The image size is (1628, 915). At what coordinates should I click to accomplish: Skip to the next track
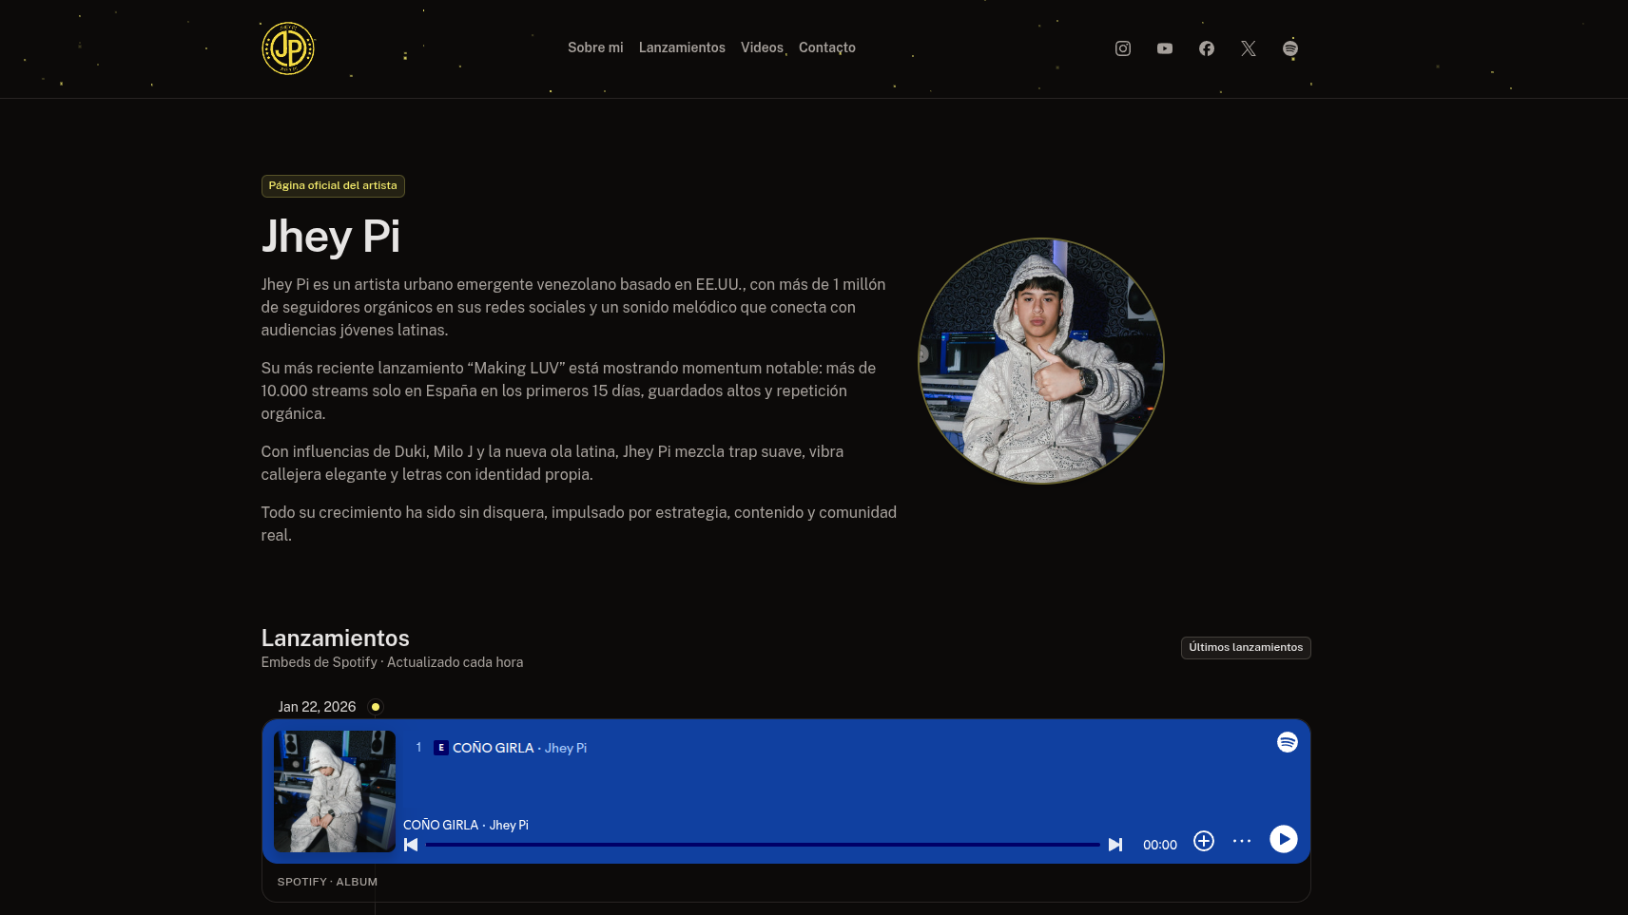pyautogui.click(x=1114, y=845)
